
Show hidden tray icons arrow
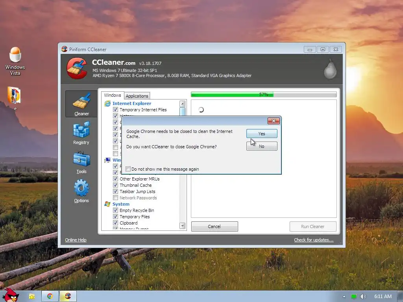pos(344,296)
